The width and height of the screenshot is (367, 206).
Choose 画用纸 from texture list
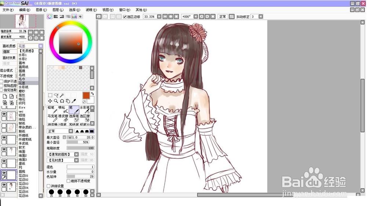point(28,67)
